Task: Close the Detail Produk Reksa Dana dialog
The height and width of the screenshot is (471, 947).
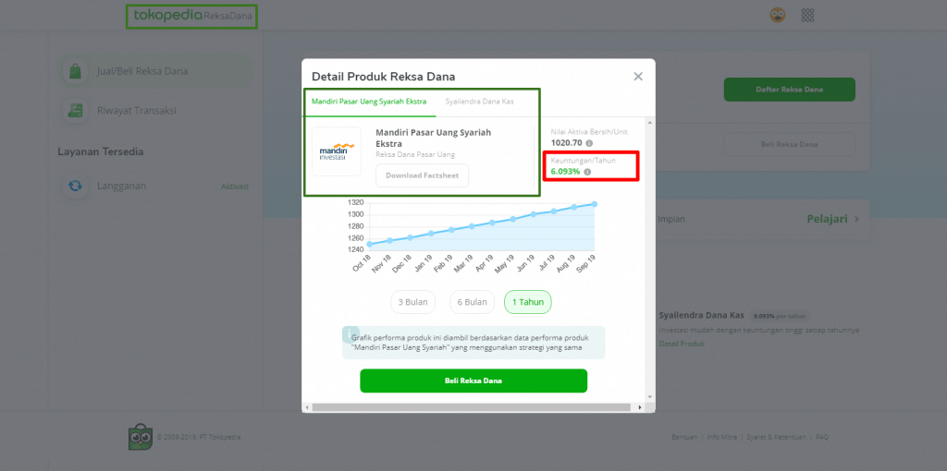Action: pyautogui.click(x=638, y=77)
